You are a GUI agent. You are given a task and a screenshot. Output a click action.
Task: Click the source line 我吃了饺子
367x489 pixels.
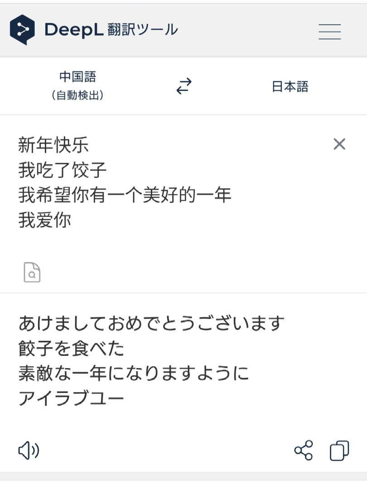point(63,170)
